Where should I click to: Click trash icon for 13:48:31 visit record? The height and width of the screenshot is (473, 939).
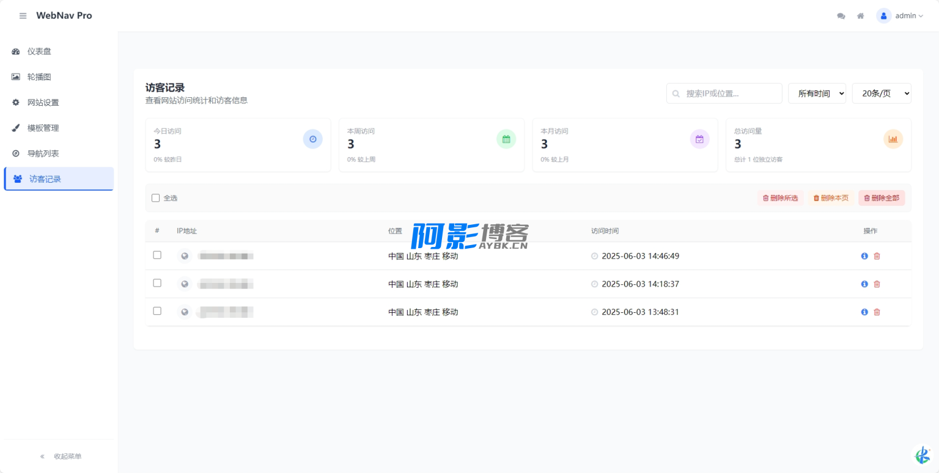click(x=877, y=312)
